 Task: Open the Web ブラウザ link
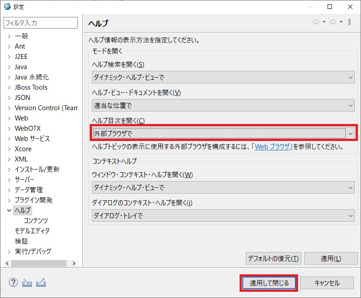[x=272, y=146]
